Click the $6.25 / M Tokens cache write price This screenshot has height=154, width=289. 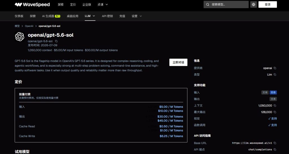pos(171,136)
